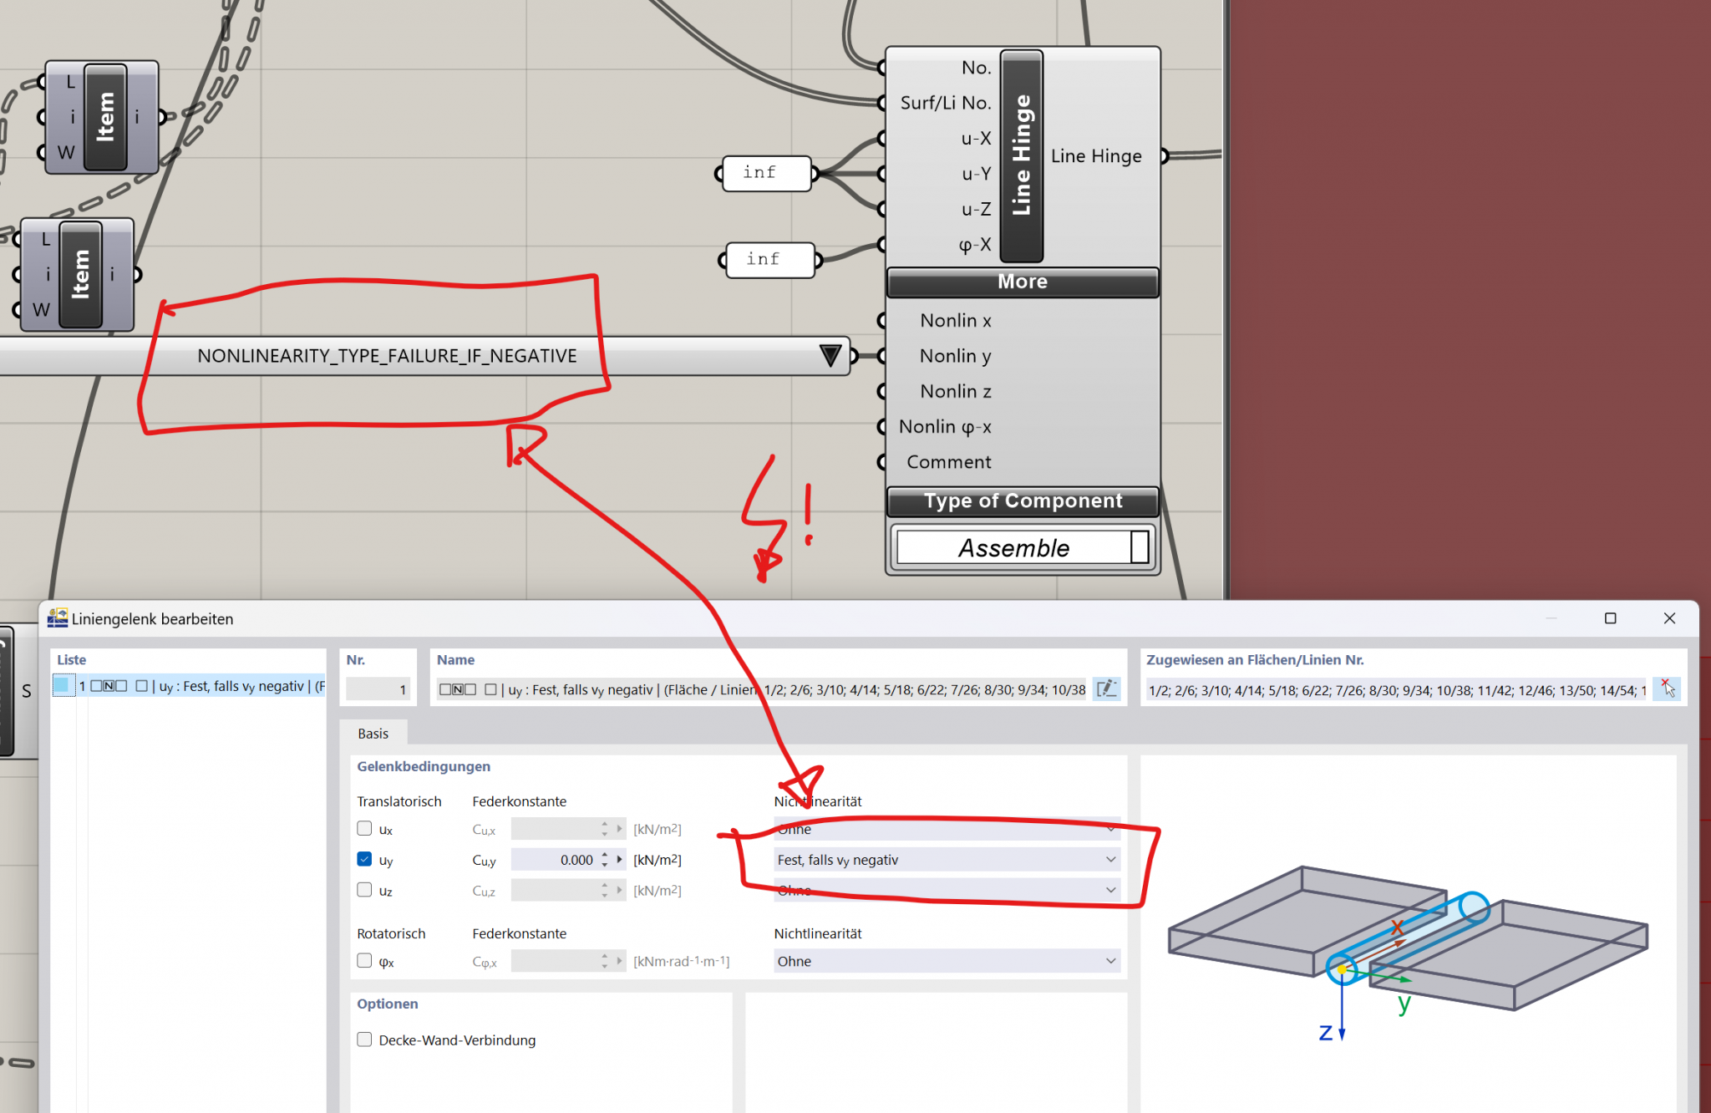Click the Line Hinge component icon bar

pos(1022,156)
